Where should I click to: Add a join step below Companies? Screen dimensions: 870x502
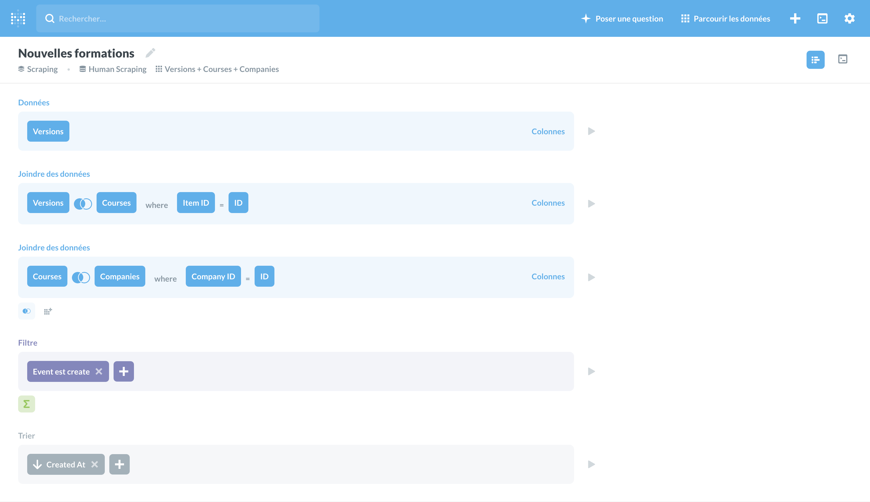click(27, 311)
